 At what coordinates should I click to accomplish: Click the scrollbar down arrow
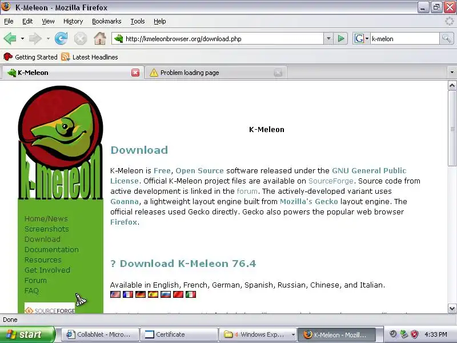pos(452,309)
